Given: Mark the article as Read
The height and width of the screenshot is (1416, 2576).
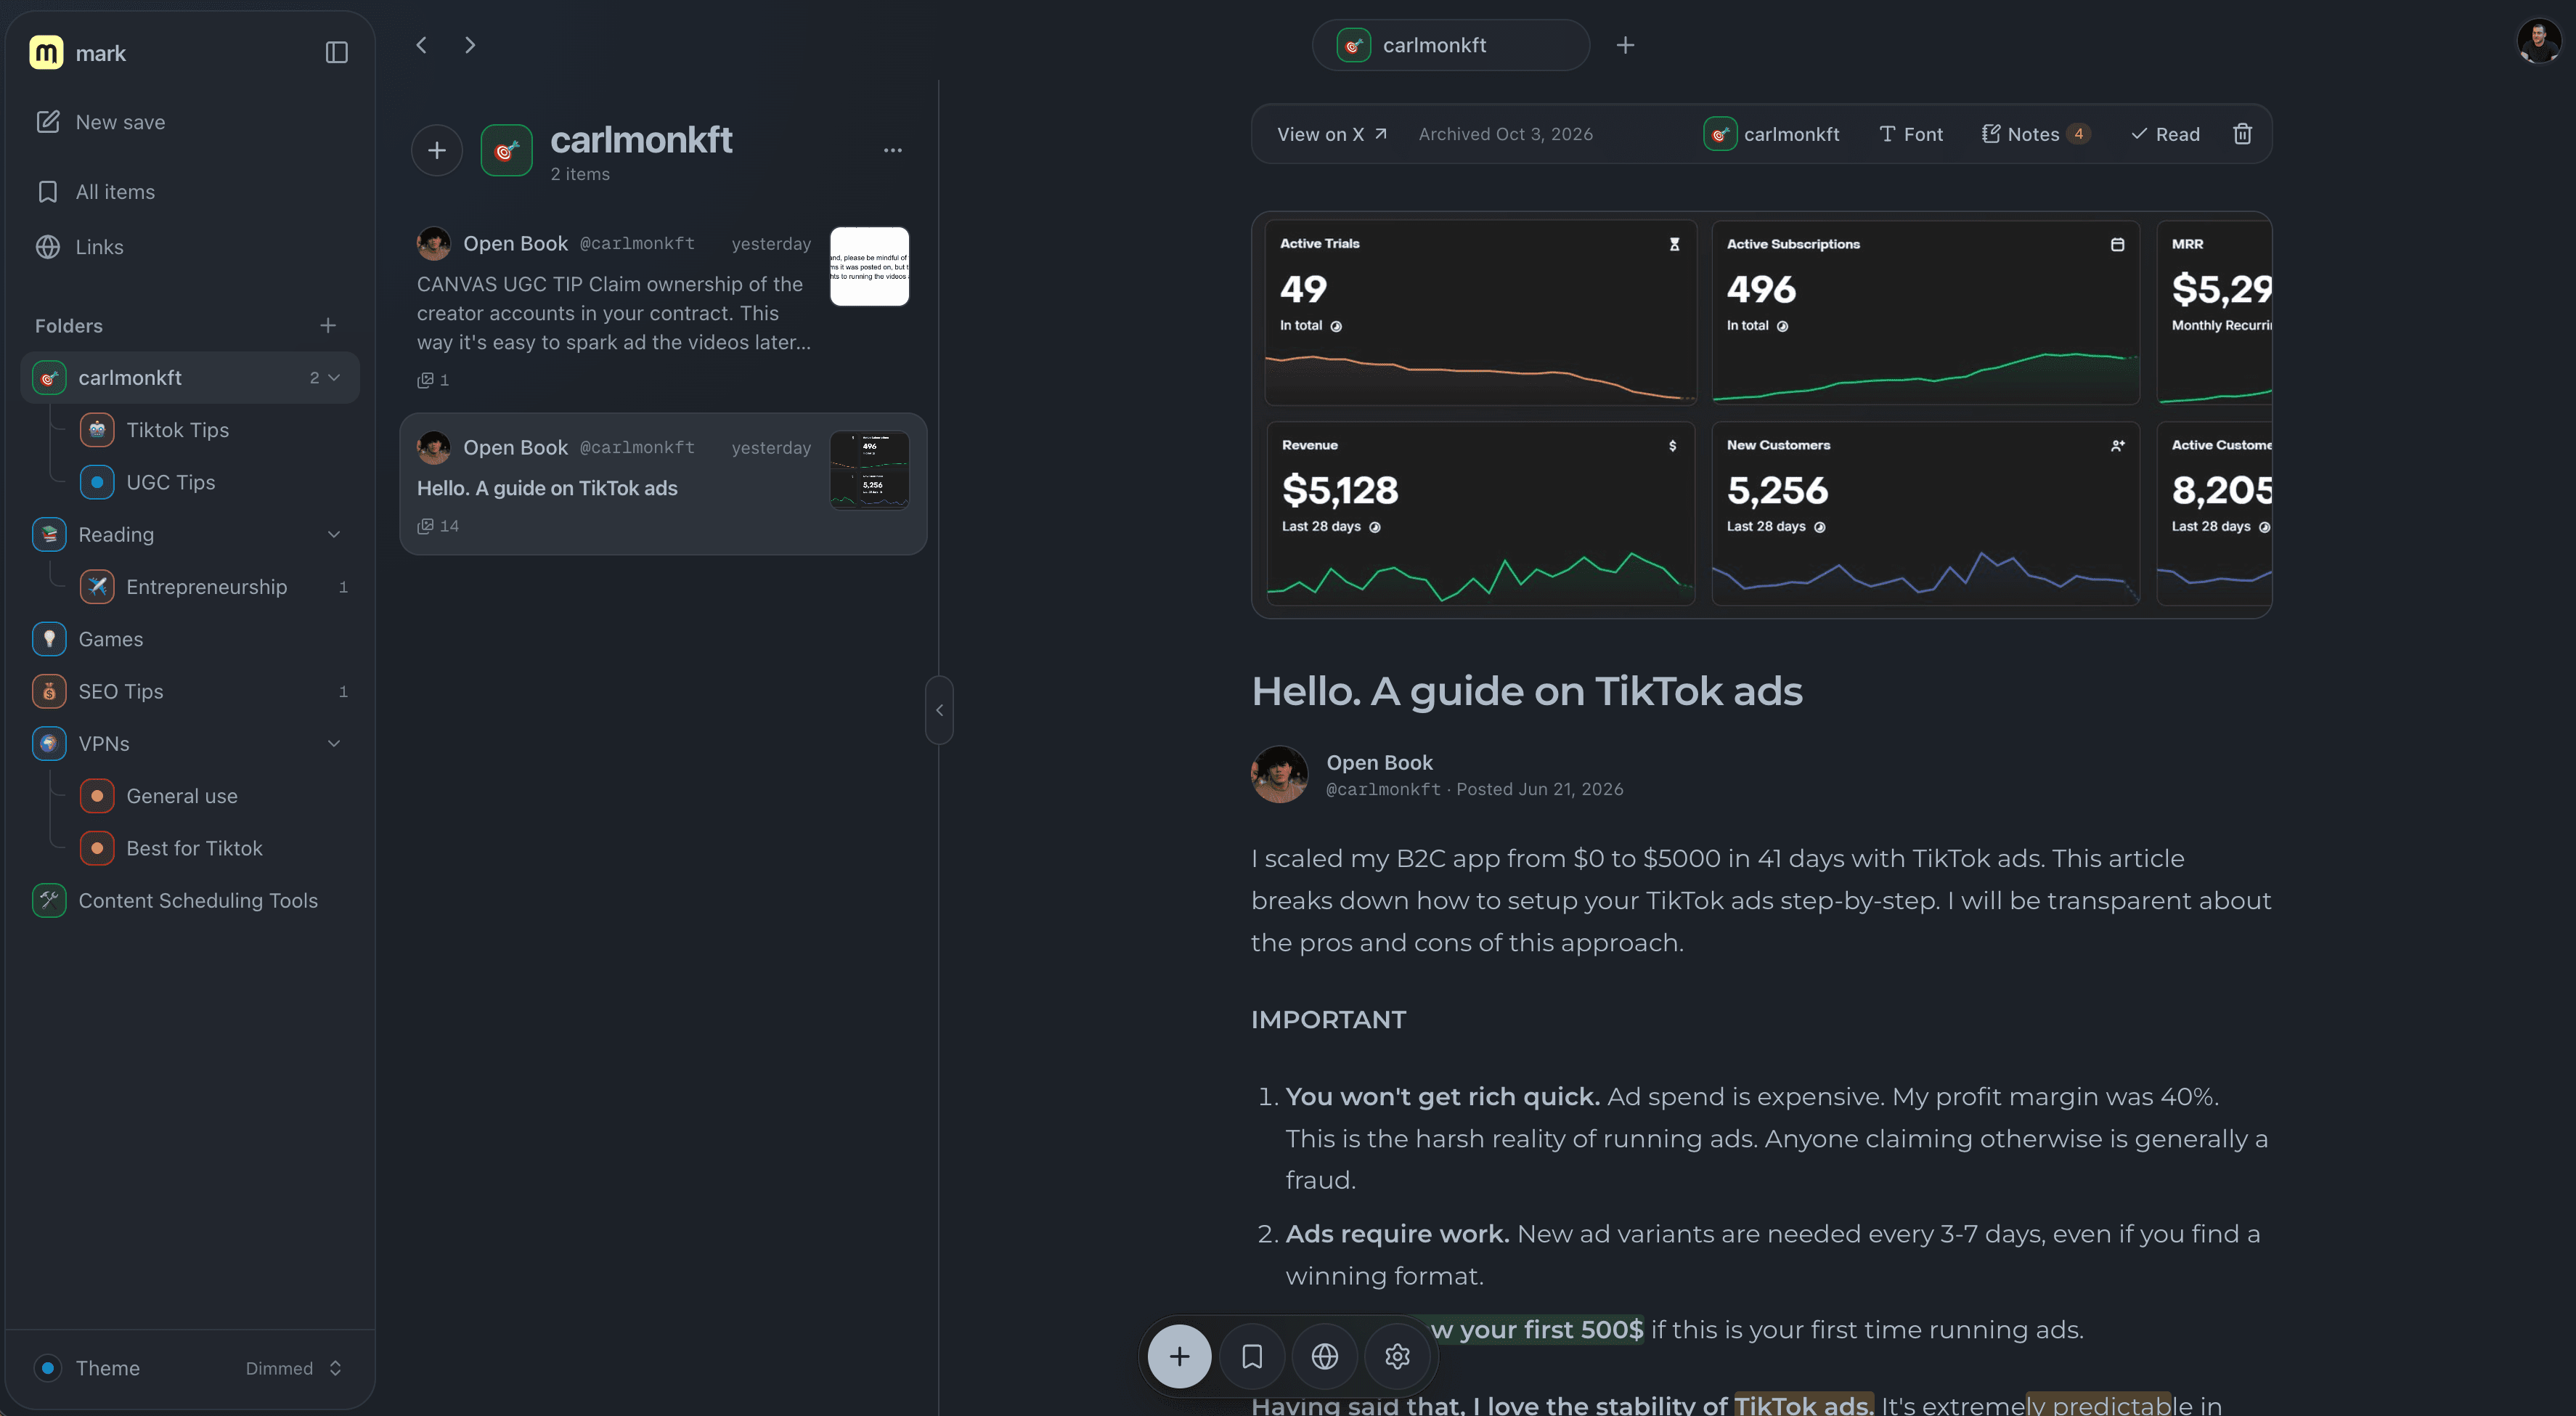Looking at the screenshot, I should (x=2165, y=134).
